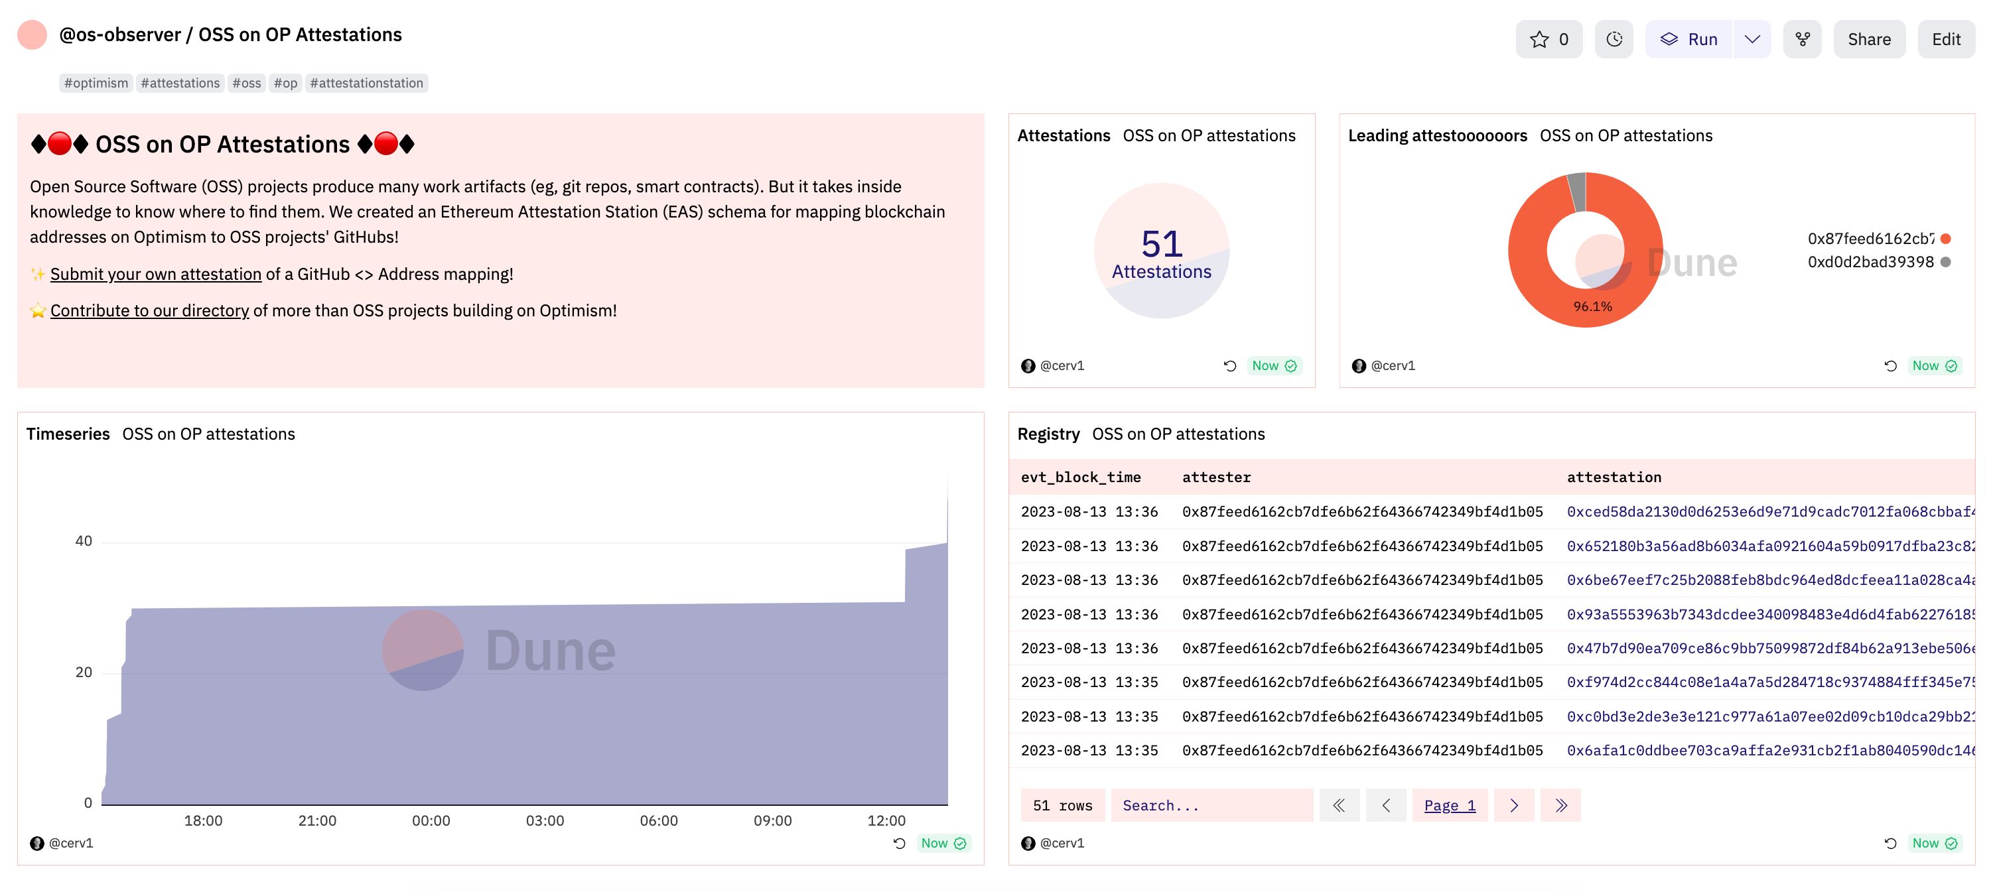Click Now status on Registry widget
This screenshot has width=1997, height=890.
pos(1934,843)
